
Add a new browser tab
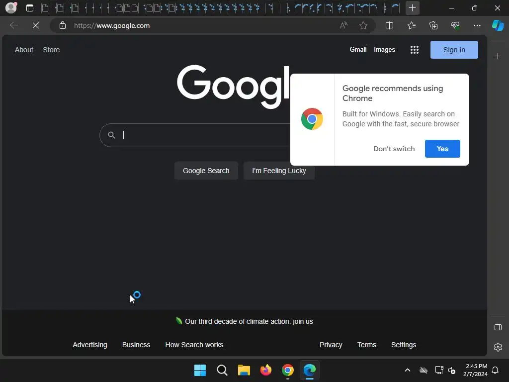tap(412, 8)
